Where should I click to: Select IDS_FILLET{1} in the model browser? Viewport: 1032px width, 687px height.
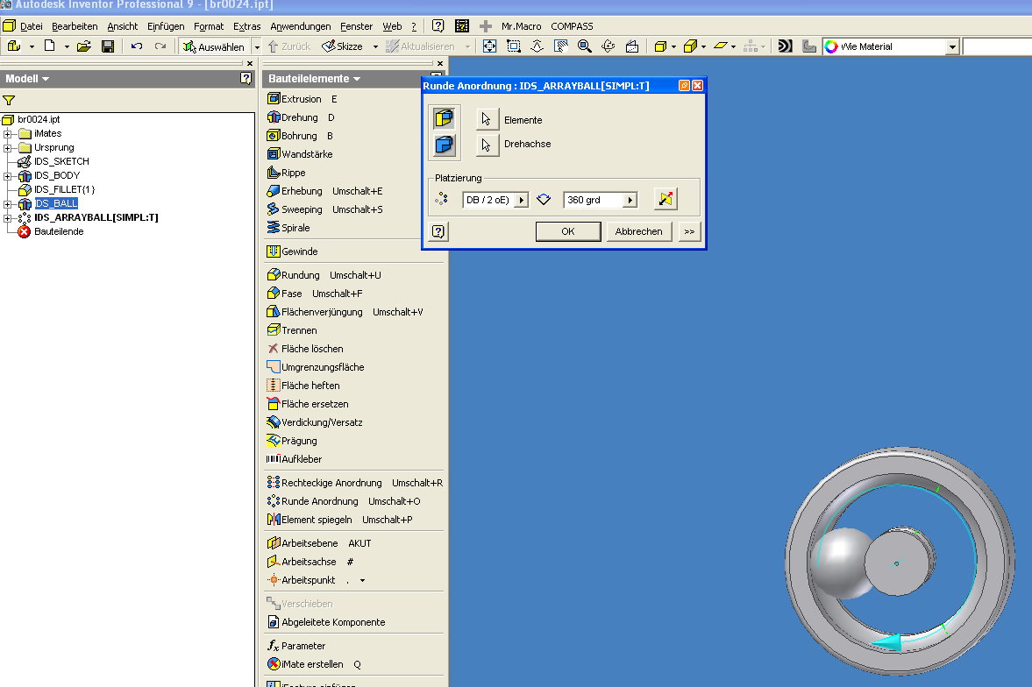[64, 189]
